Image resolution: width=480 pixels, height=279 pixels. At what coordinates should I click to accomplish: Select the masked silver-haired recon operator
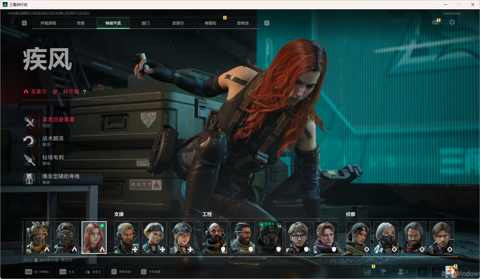click(x=386, y=237)
